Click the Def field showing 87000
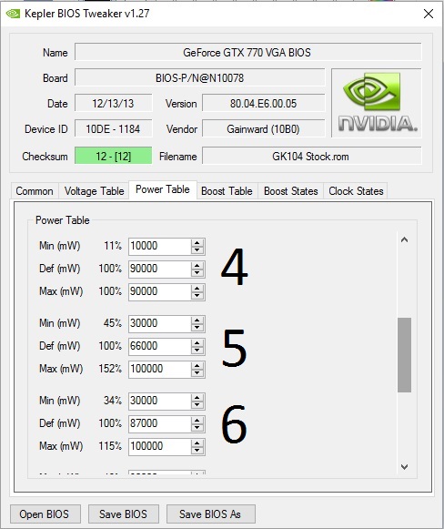Screen dimensions: 444x529 [x=160, y=423]
